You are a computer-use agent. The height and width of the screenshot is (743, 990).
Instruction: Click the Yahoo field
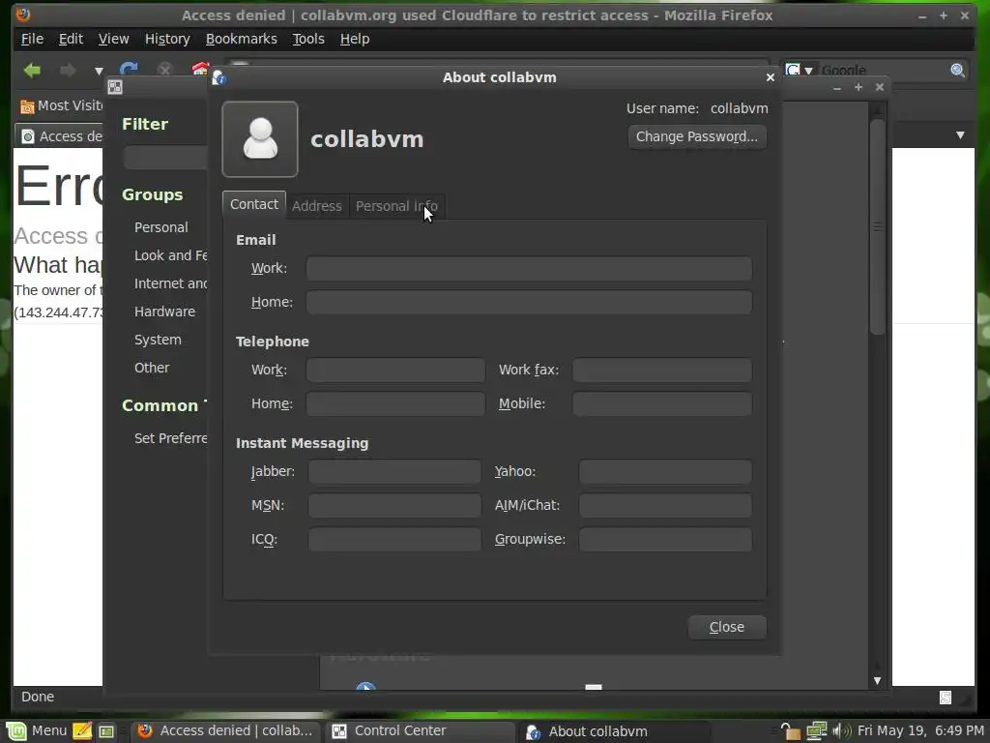(x=665, y=471)
